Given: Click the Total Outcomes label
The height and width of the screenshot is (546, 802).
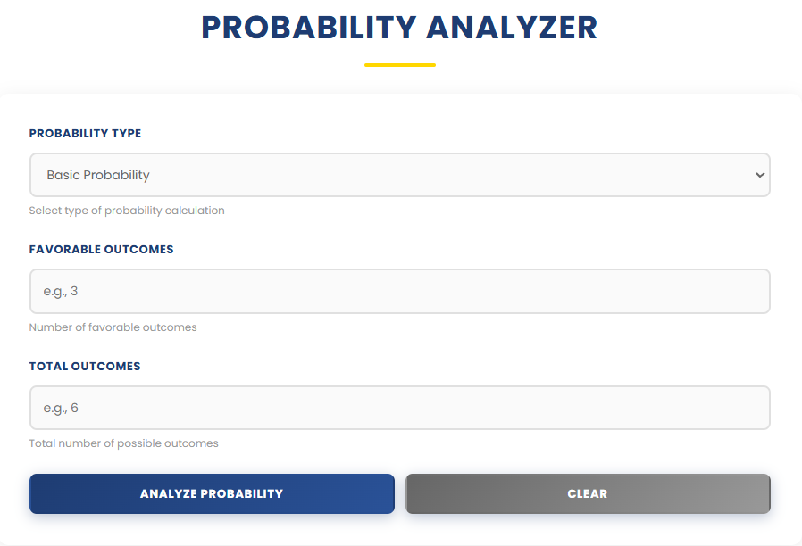Looking at the screenshot, I should 86,366.
